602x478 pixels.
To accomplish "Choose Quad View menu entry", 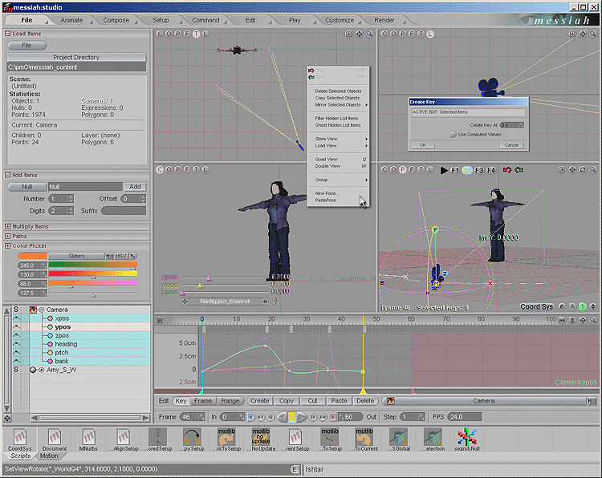I will (x=338, y=159).
